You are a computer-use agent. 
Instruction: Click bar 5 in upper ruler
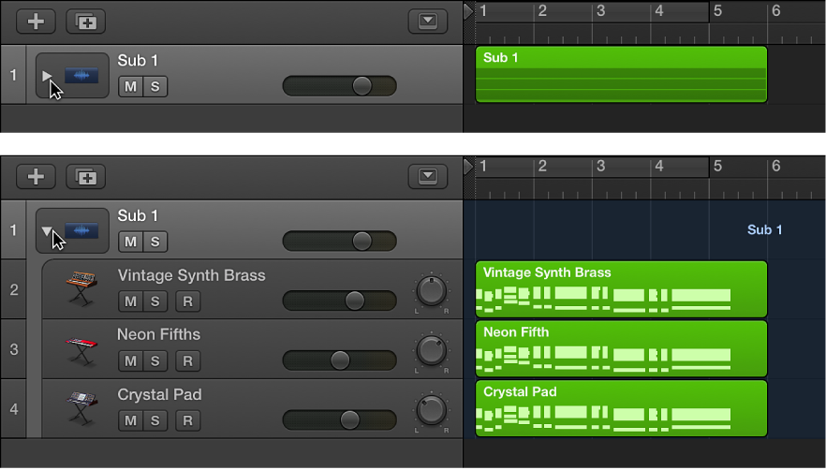(x=717, y=11)
